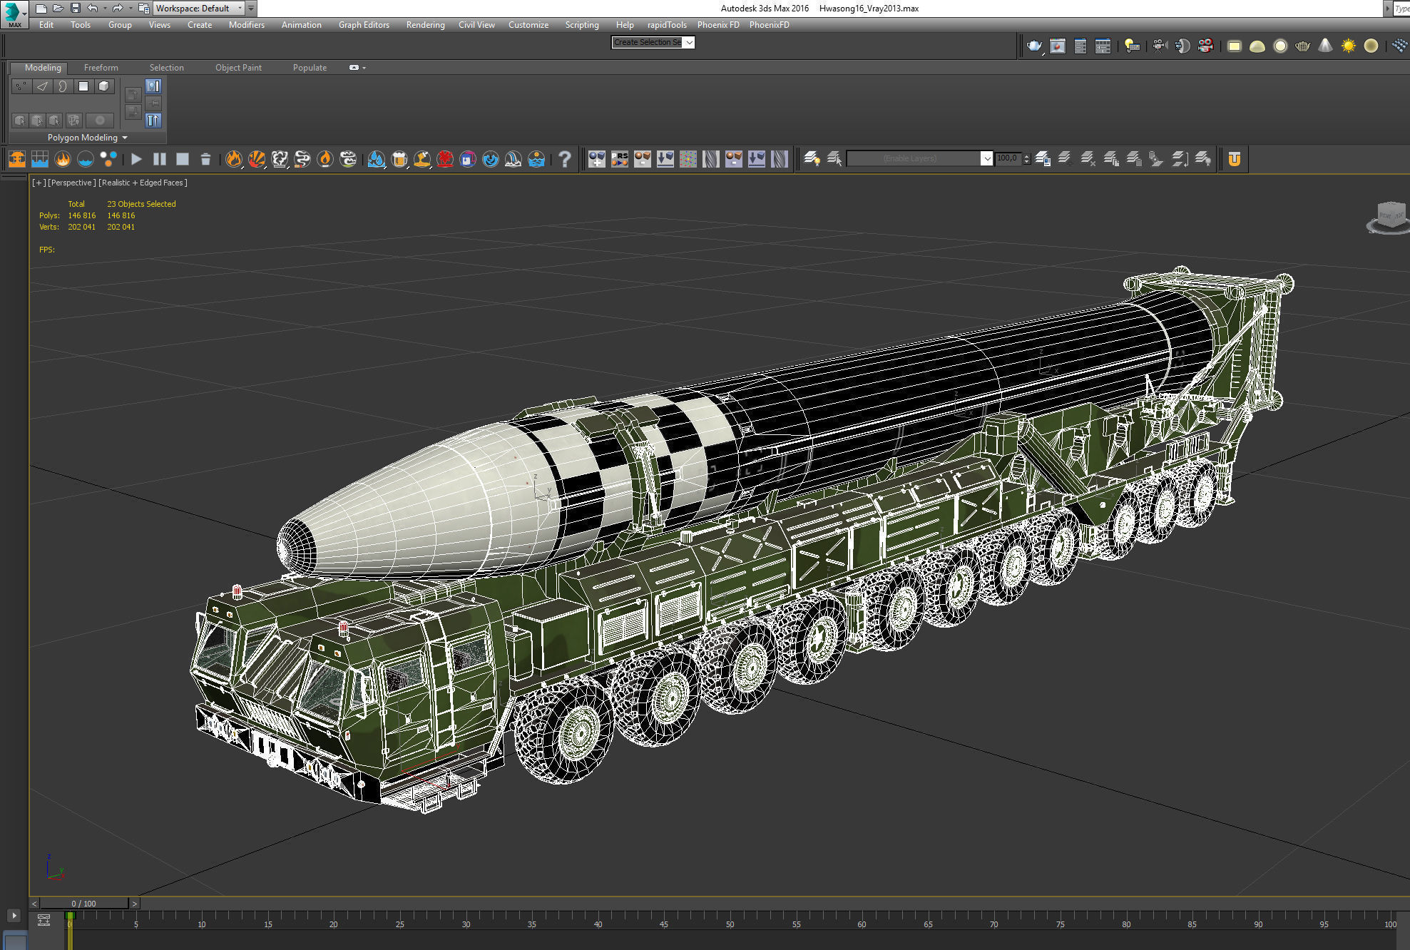Start Phoenix FD simulation with play button
The height and width of the screenshot is (950, 1410).
point(136,159)
